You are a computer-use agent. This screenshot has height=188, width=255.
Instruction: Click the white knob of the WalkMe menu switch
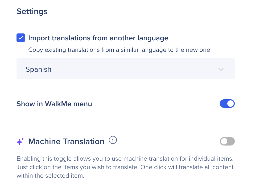(231, 104)
